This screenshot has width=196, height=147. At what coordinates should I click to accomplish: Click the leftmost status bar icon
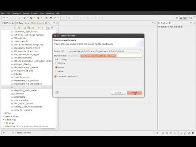pyautogui.click(x=4, y=133)
